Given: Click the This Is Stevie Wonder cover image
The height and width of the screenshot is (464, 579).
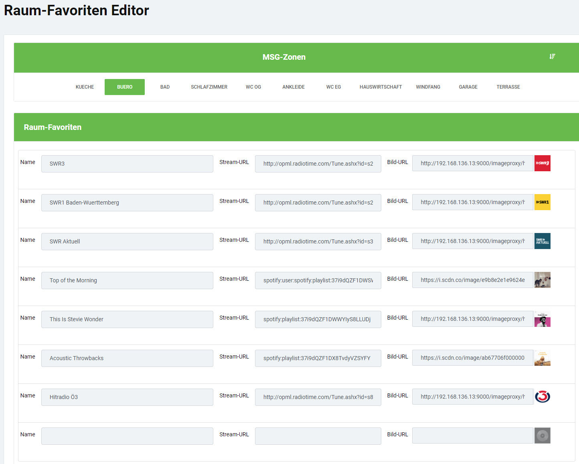Looking at the screenshot, I should pos(543,319).
